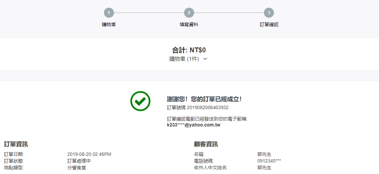Click the green checkmark success icon
The image size is (379, 174).
click(140, 101)
